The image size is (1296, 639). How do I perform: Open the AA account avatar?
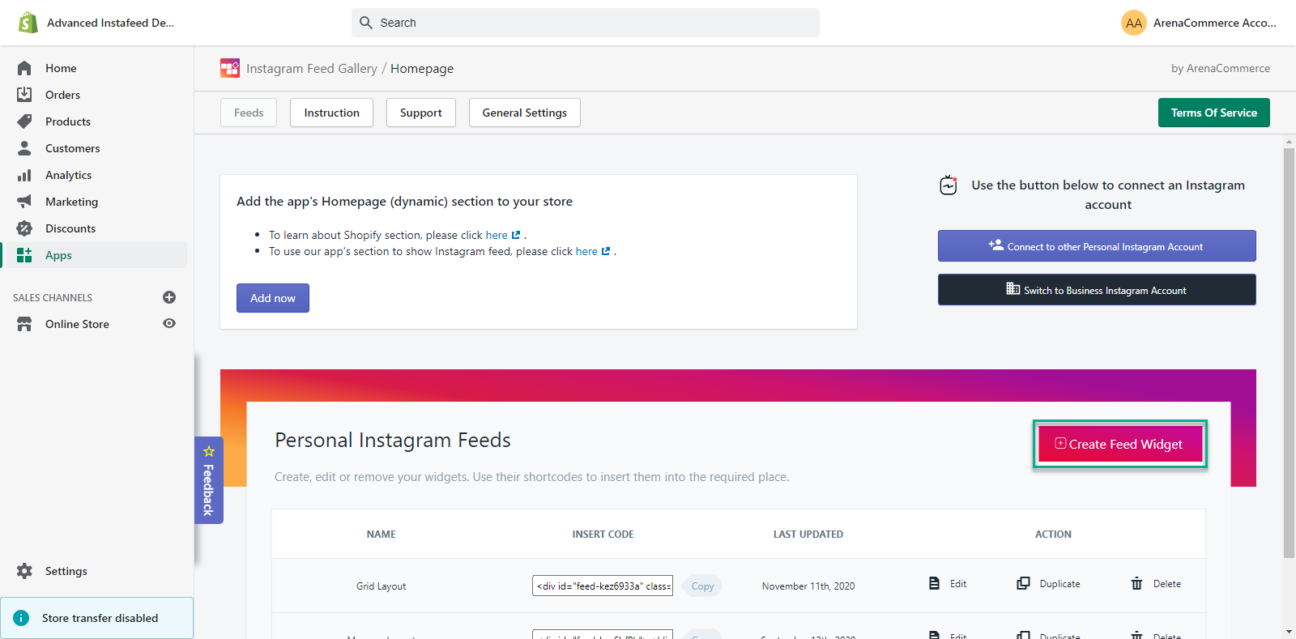(x=1134, y=23)
